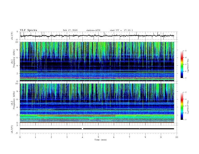Click the "Time (min)" axis label
Screen dimensions: 199x154
(101, 140)
